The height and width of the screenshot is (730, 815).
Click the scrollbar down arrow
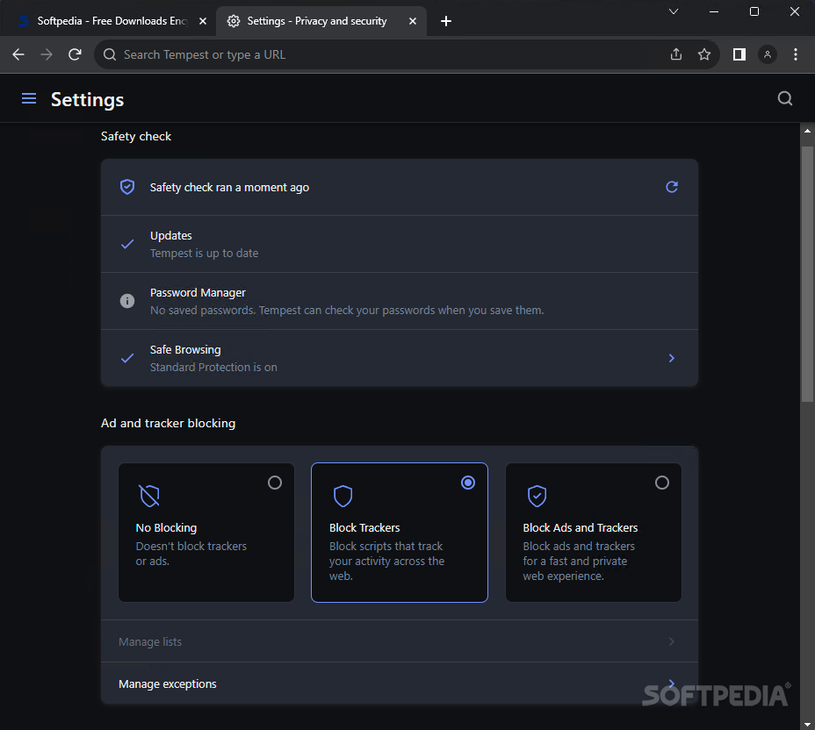(807, 724)
